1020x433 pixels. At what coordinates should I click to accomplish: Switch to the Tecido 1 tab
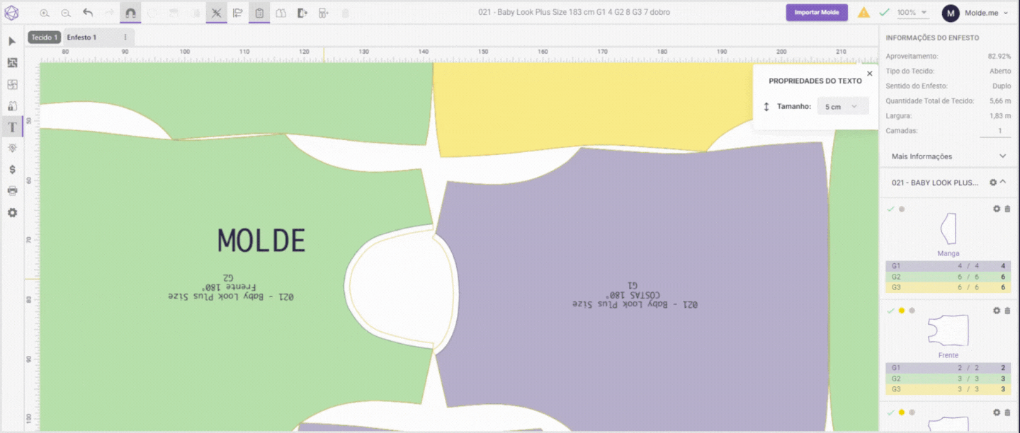coord(44,37)
